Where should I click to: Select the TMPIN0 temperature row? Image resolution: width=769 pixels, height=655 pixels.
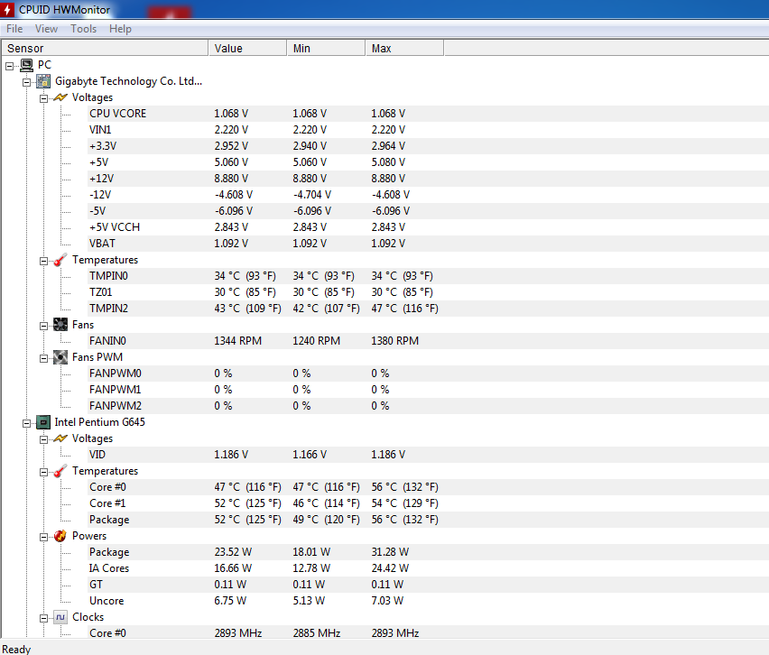pyautogui.click(x=427, y=275)
